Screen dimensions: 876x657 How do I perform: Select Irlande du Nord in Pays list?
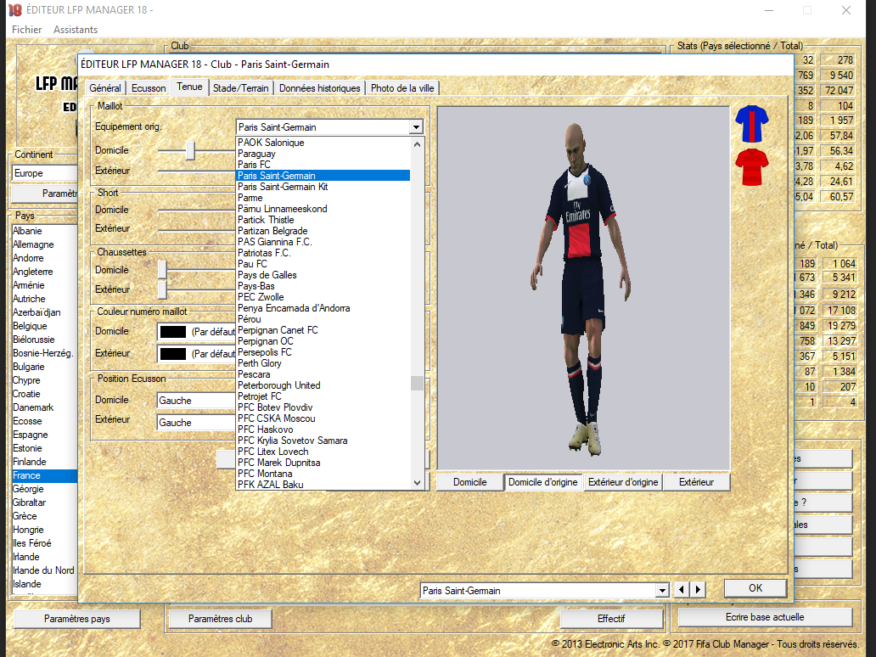45,570
